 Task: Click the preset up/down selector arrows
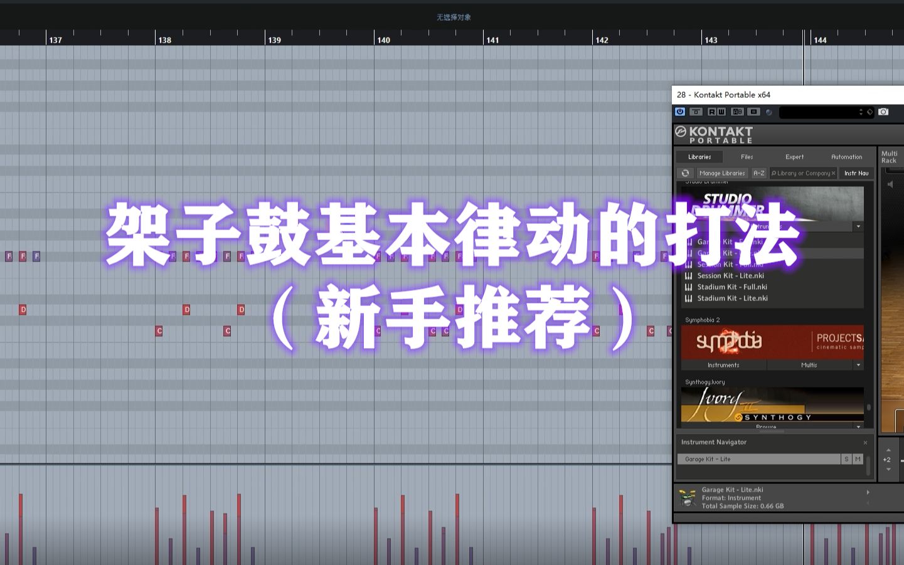click(861, 112)
